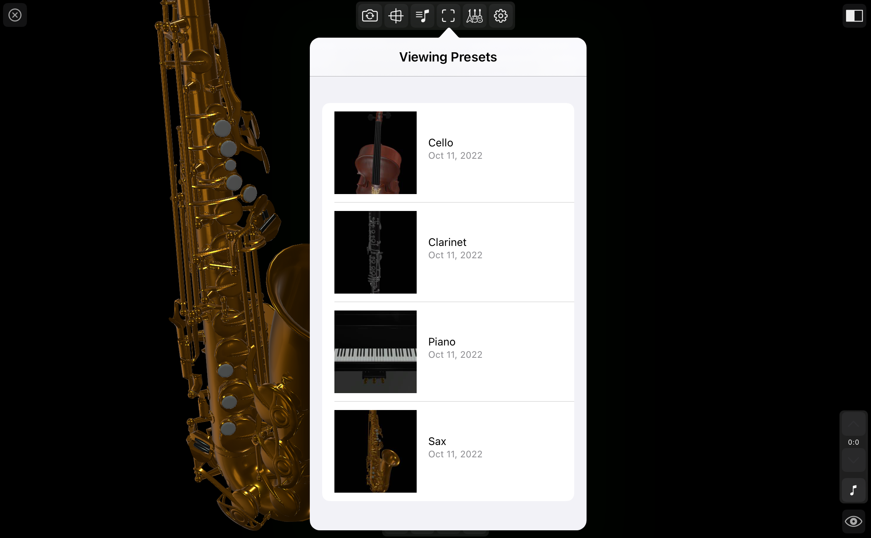Toggle visibility with the eye icon
Screen dimensions: 871x538
point(853,521)
